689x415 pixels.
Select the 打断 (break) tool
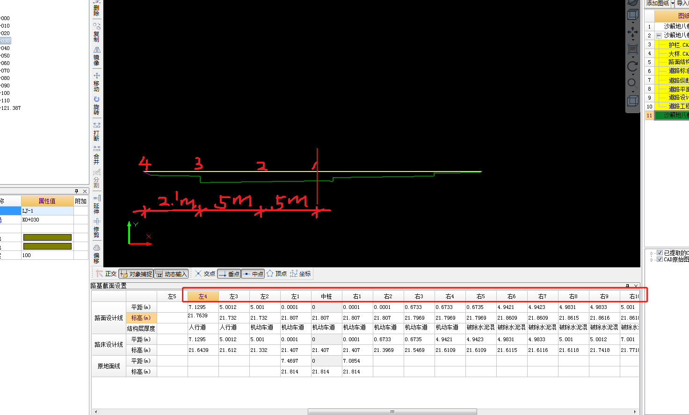pyautogui.click(x=96, y=131)
